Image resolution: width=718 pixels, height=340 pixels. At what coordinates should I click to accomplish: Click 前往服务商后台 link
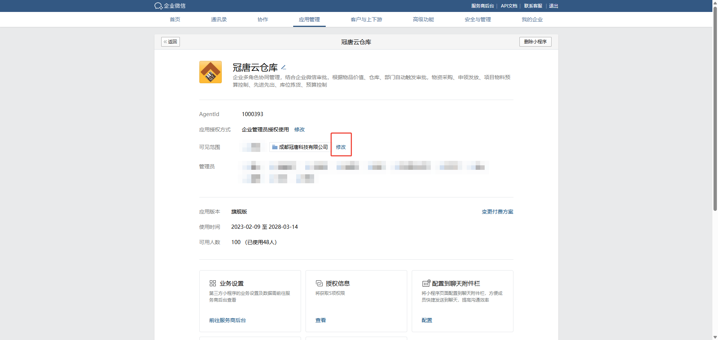(227, 320)
